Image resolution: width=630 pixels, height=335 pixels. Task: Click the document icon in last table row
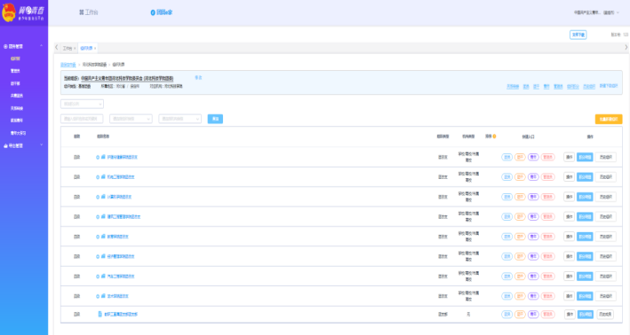pyautogui.click(x=100, y=314)
